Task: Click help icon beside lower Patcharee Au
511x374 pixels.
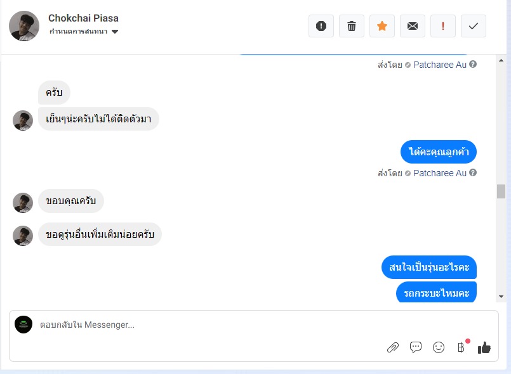Action: pos(473,172)
